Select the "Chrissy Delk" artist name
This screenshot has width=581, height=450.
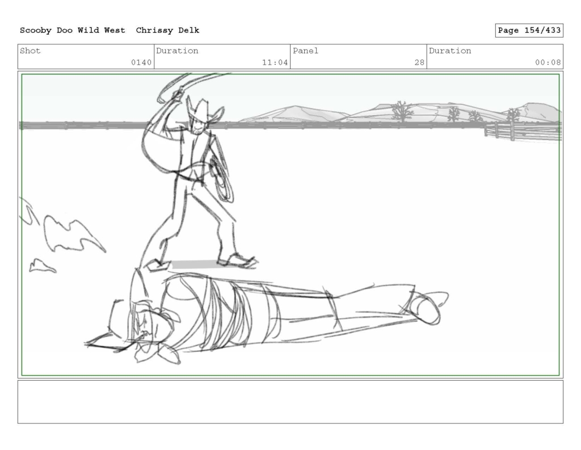[167, 31]
